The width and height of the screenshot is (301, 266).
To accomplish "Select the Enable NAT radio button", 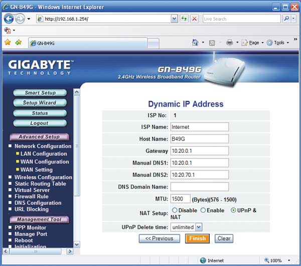I will [x=203, y=210].
